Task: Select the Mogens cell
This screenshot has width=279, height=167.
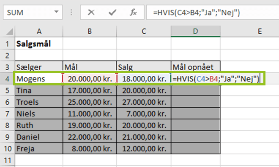Action: [39, 79]
